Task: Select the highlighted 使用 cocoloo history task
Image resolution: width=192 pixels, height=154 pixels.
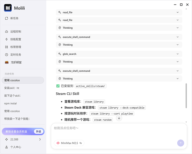Action: pyautogui.click(x=23, y=80)
